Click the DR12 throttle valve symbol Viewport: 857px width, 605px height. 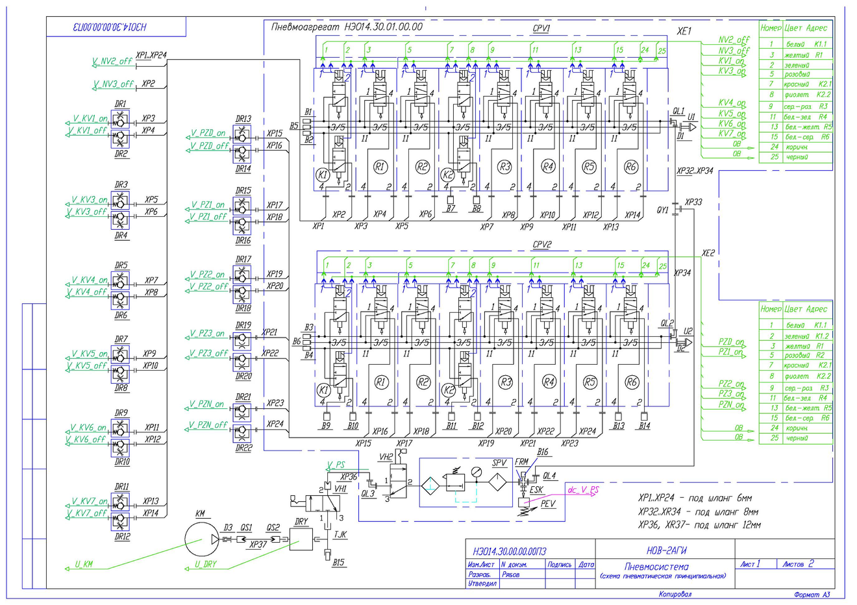120,521
